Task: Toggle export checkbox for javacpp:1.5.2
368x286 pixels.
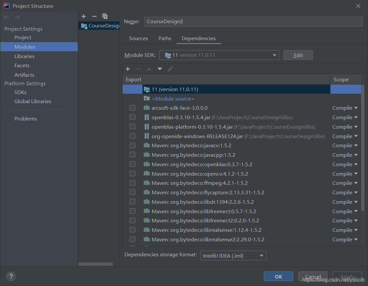Action: (x=133, y=155)
